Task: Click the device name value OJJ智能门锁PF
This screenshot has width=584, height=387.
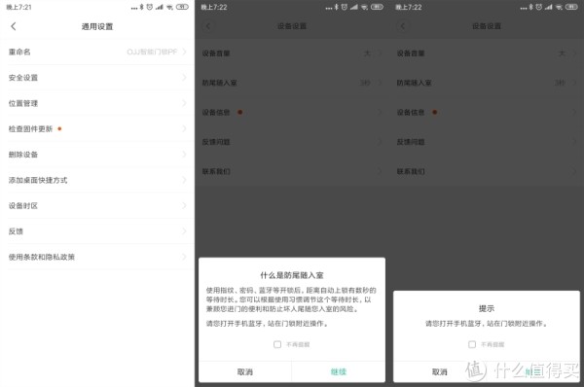Action: (152, 52)
